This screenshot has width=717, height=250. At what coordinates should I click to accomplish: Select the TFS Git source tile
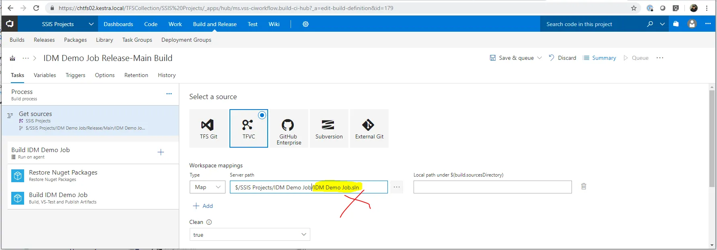tap(209, 128)
